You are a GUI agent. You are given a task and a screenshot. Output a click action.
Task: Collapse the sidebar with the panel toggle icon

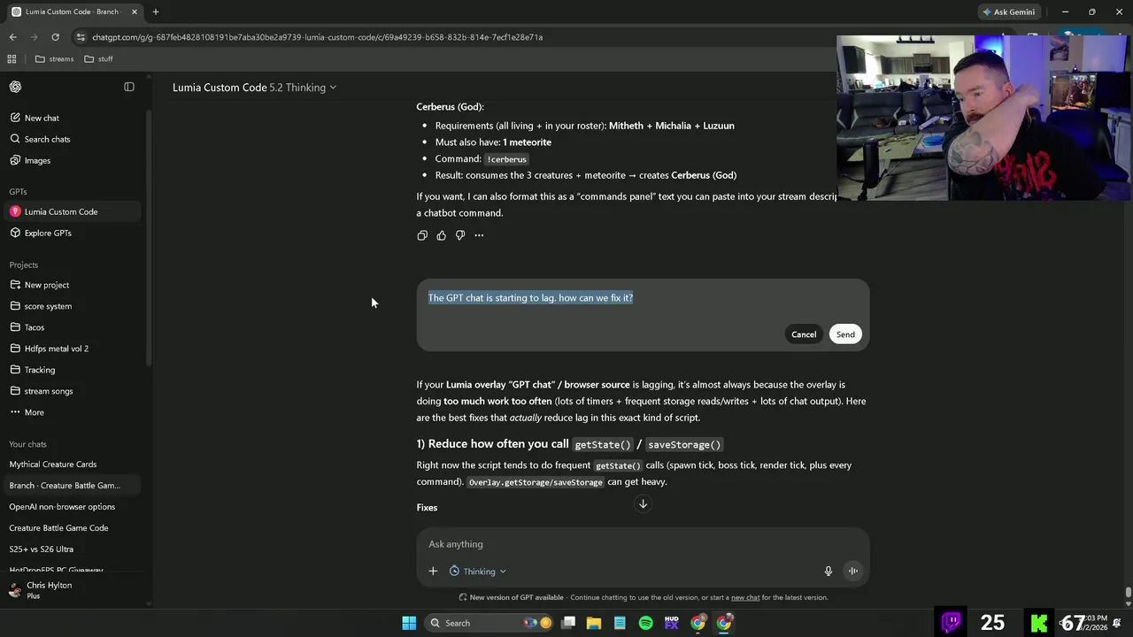[x=129, y=87]
